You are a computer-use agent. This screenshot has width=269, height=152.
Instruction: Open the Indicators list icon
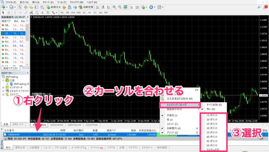click(143, 7)
